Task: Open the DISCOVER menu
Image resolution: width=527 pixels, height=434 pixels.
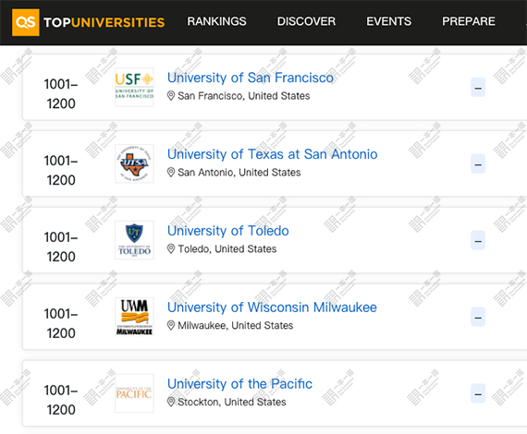Action: (306, 21)
